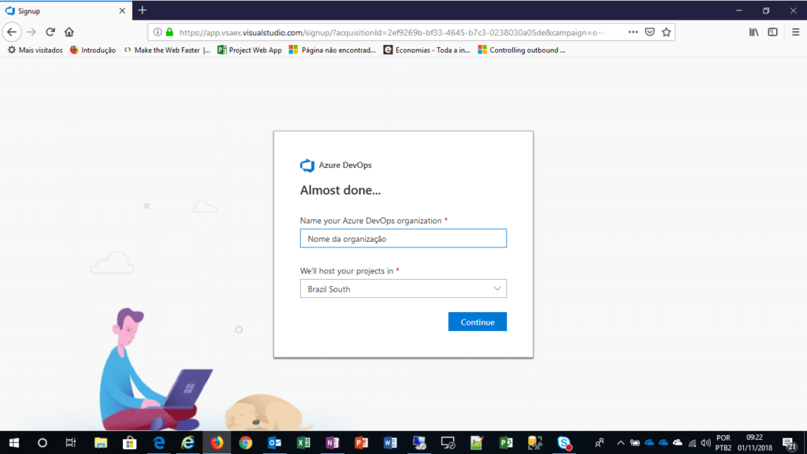This screenshot has width=807, height=454.
Task: Open Word from the taskbar
Action: [390, 443]
